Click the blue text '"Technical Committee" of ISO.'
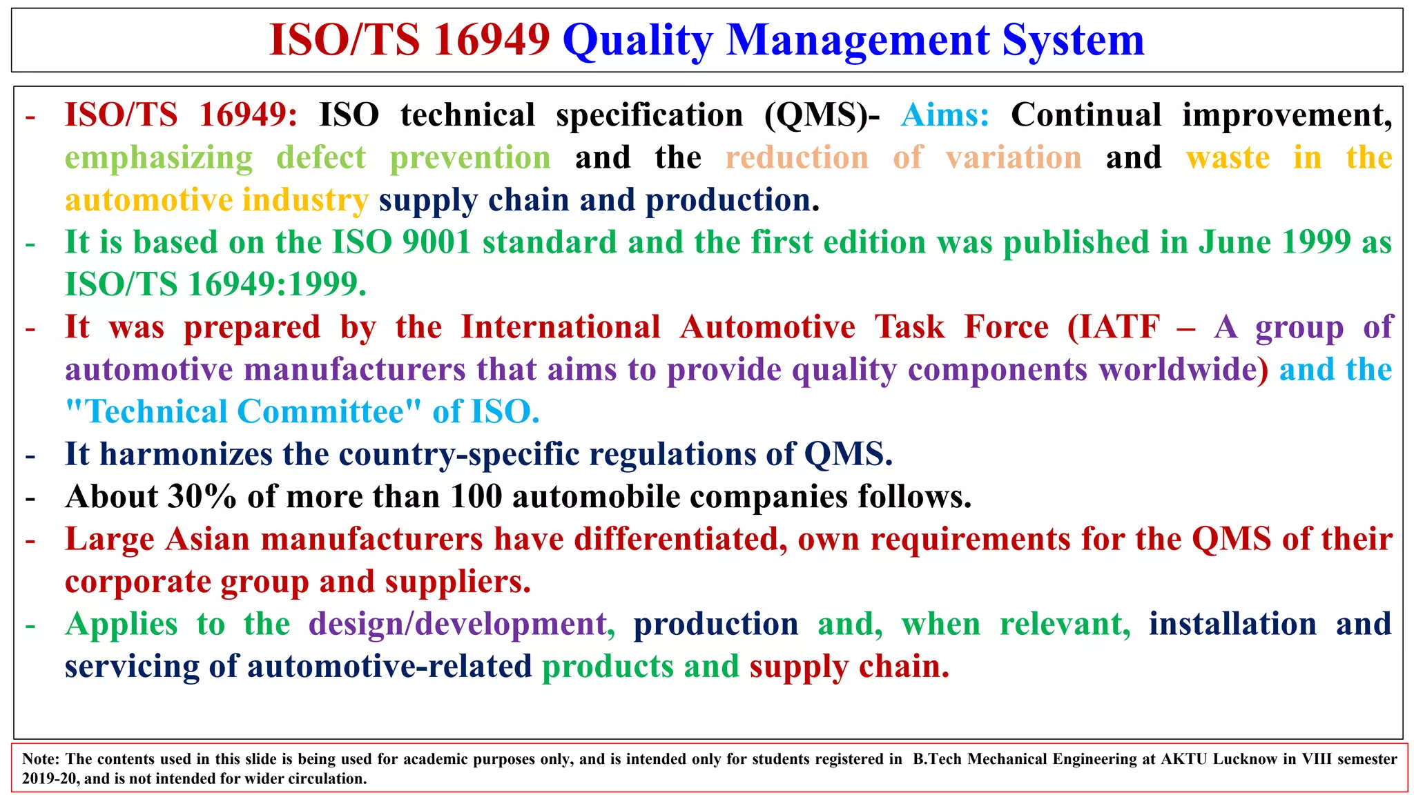Image resolution: width=1414 pixels, height=795 pixels. 302,412
